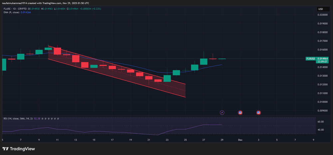Image resolution: width=333 pixels, height=155 pixels.
Task: Click the 23 date label on time axis
Action: (167, 140)
